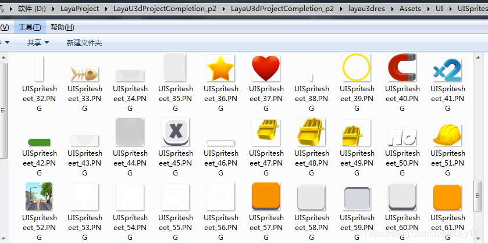Open the 工具(T) menu
This screenshot has width=488, height=244.
coord(30,27)
